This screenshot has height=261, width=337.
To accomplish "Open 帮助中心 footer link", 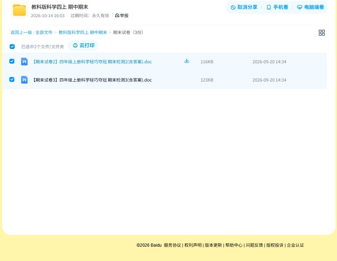I will pyautogui.click(x=234, y=245).
